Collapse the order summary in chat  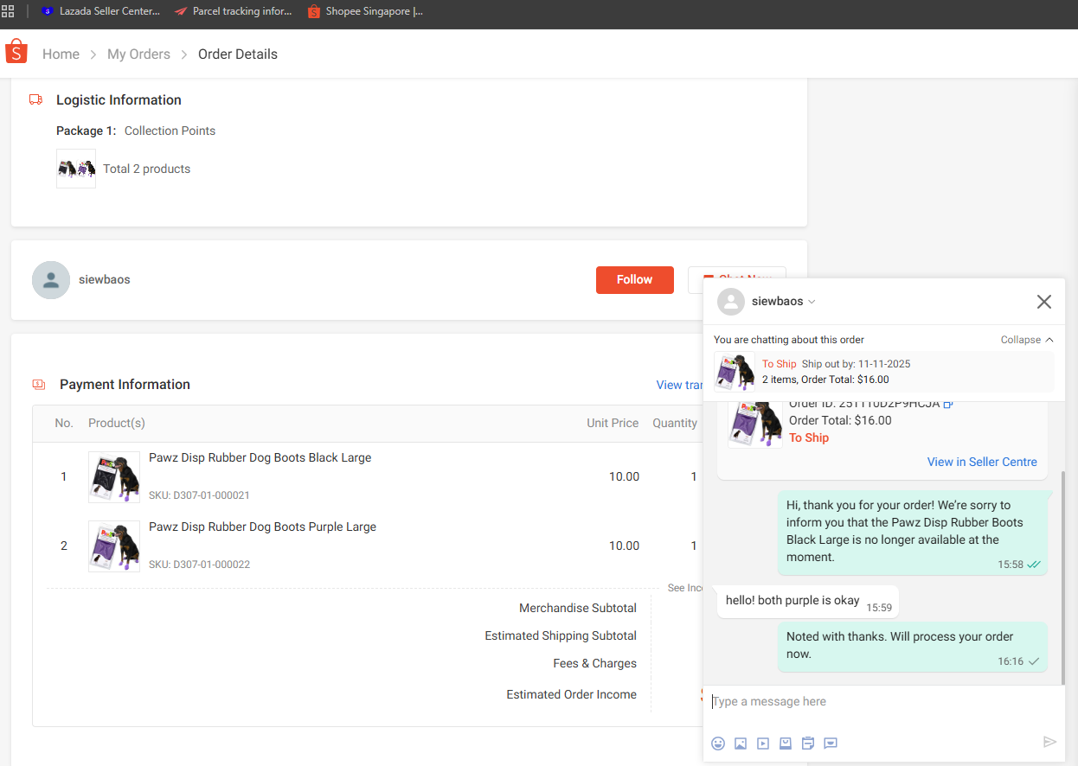1027,340
